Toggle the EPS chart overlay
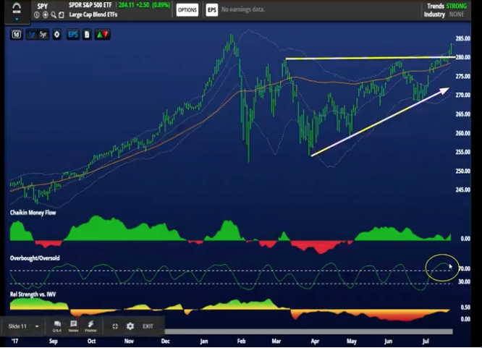Screen dimensions: 482x348 tap(72, 34)
